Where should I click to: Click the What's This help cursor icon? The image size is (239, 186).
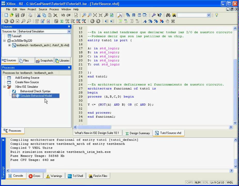point(159,15)
